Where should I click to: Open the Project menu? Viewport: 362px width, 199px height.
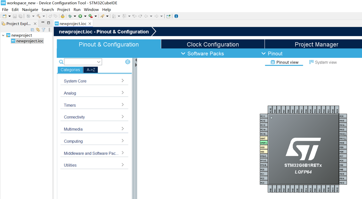63,10
